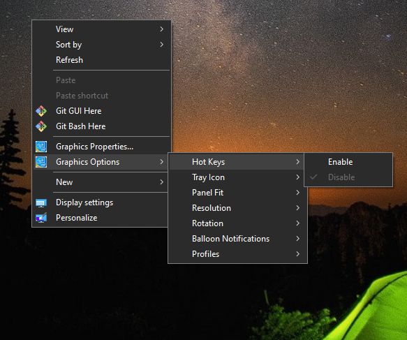Open the Sort by menu entry
The width and height of the screenshot is (407, 340).
[101, 45]
